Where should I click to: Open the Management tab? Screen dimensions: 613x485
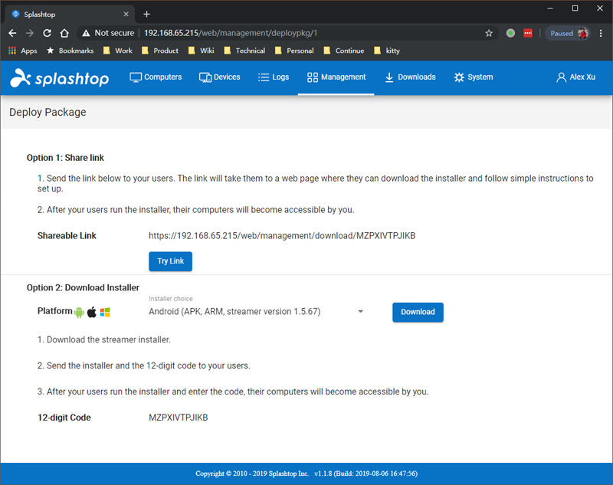pos(336,77)
